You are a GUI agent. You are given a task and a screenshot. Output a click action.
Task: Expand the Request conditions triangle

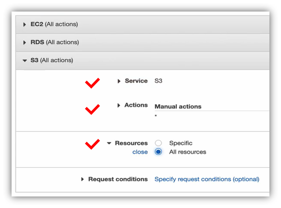[x=83, y=179]
